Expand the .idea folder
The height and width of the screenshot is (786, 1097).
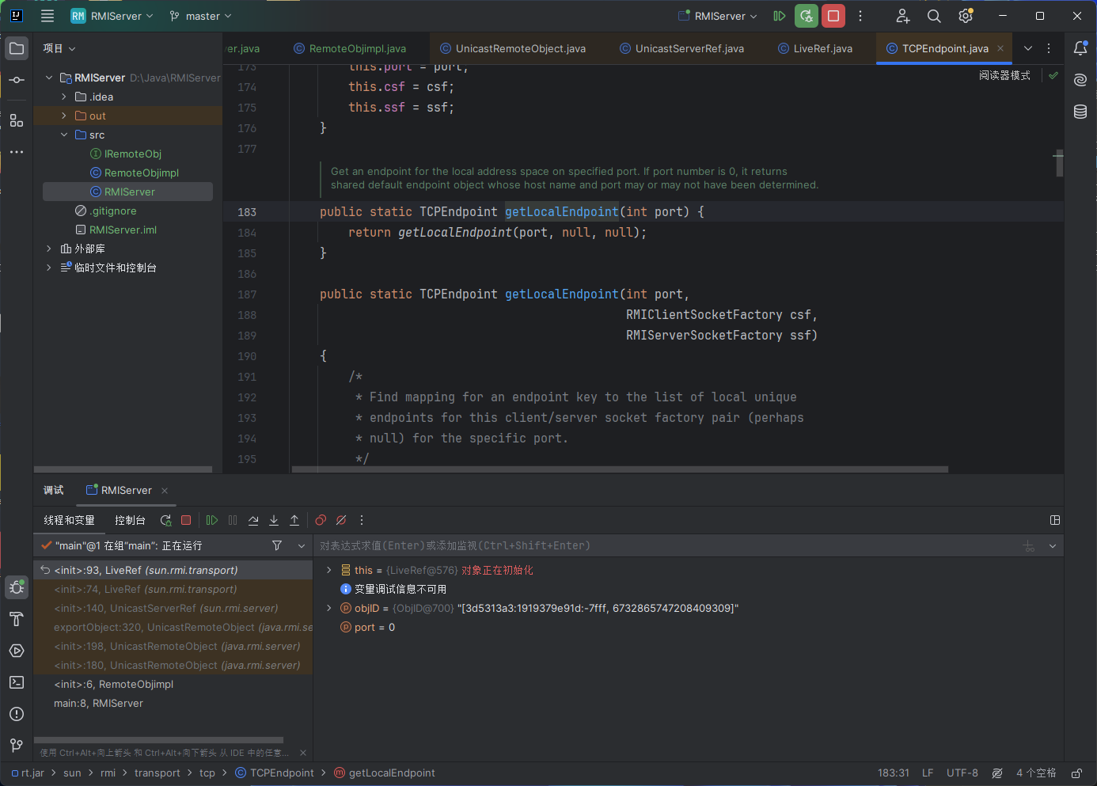(x=64, y=97)
